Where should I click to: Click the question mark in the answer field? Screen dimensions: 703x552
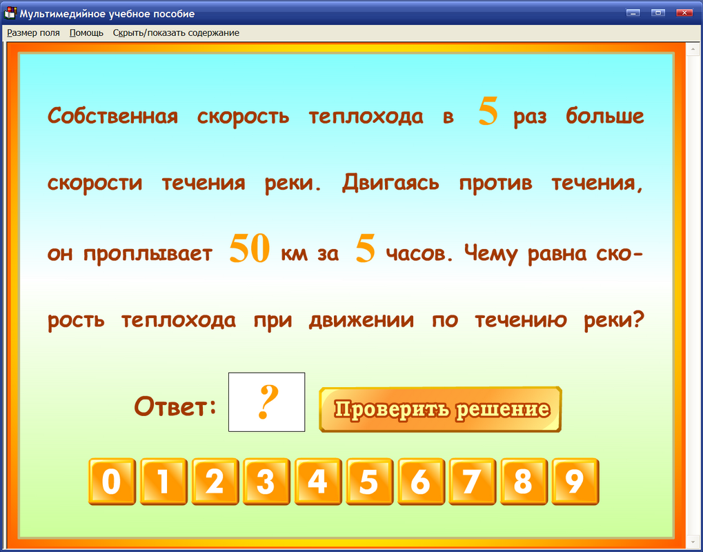(266, 402)
